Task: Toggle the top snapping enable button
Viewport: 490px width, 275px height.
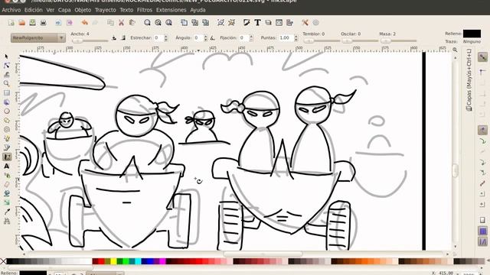Action: coord(483,57)
